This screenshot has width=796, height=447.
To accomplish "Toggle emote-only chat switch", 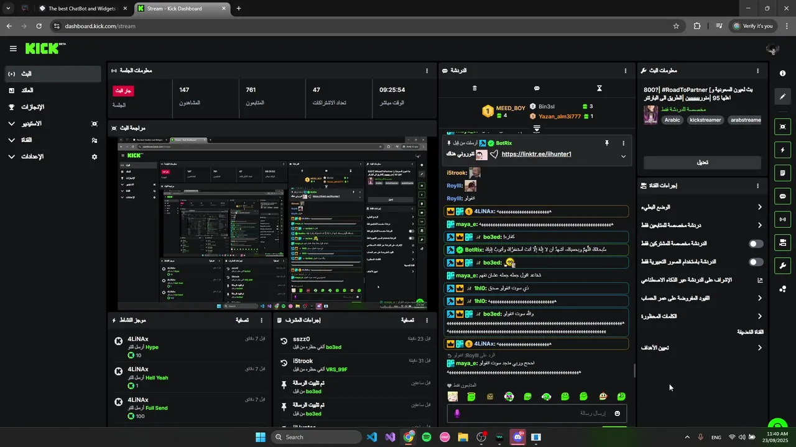I will coord(756,262).
